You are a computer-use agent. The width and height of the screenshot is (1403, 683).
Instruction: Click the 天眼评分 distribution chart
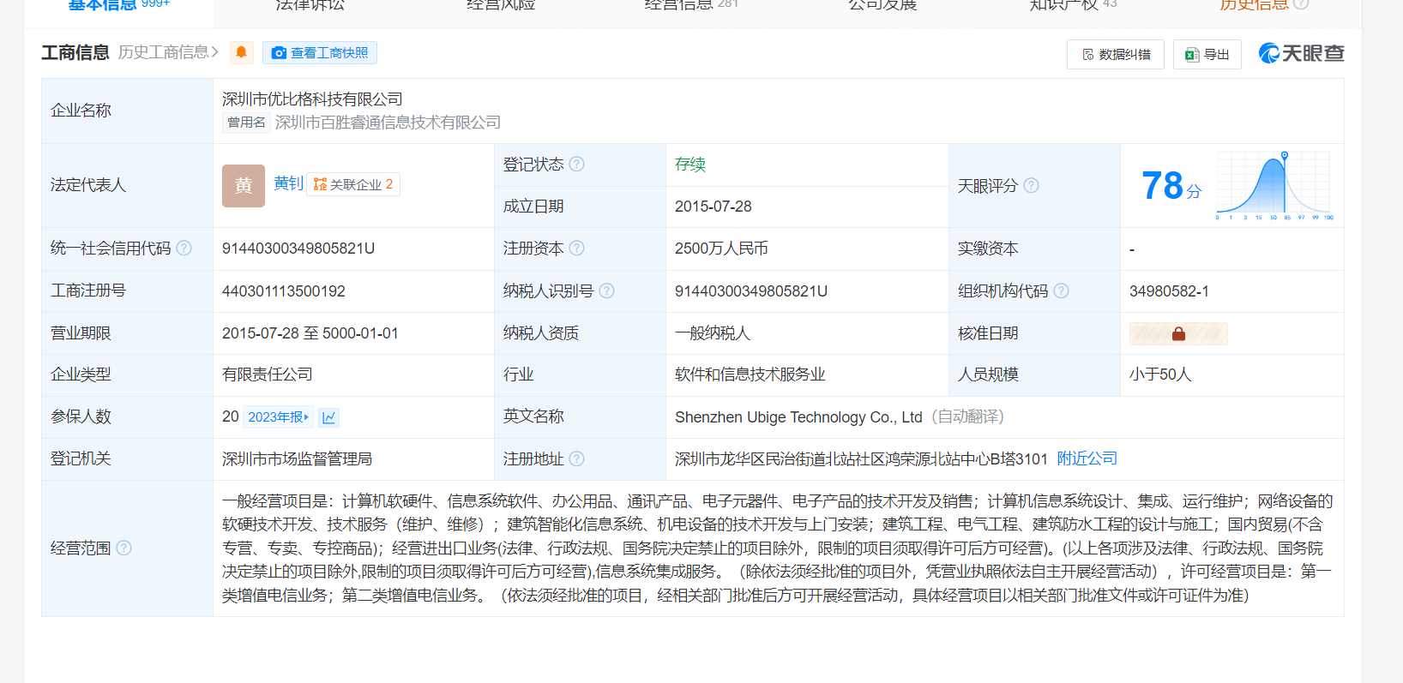[1274, 185]
